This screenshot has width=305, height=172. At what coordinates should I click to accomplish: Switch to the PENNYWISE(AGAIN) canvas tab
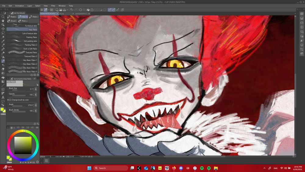49,14
